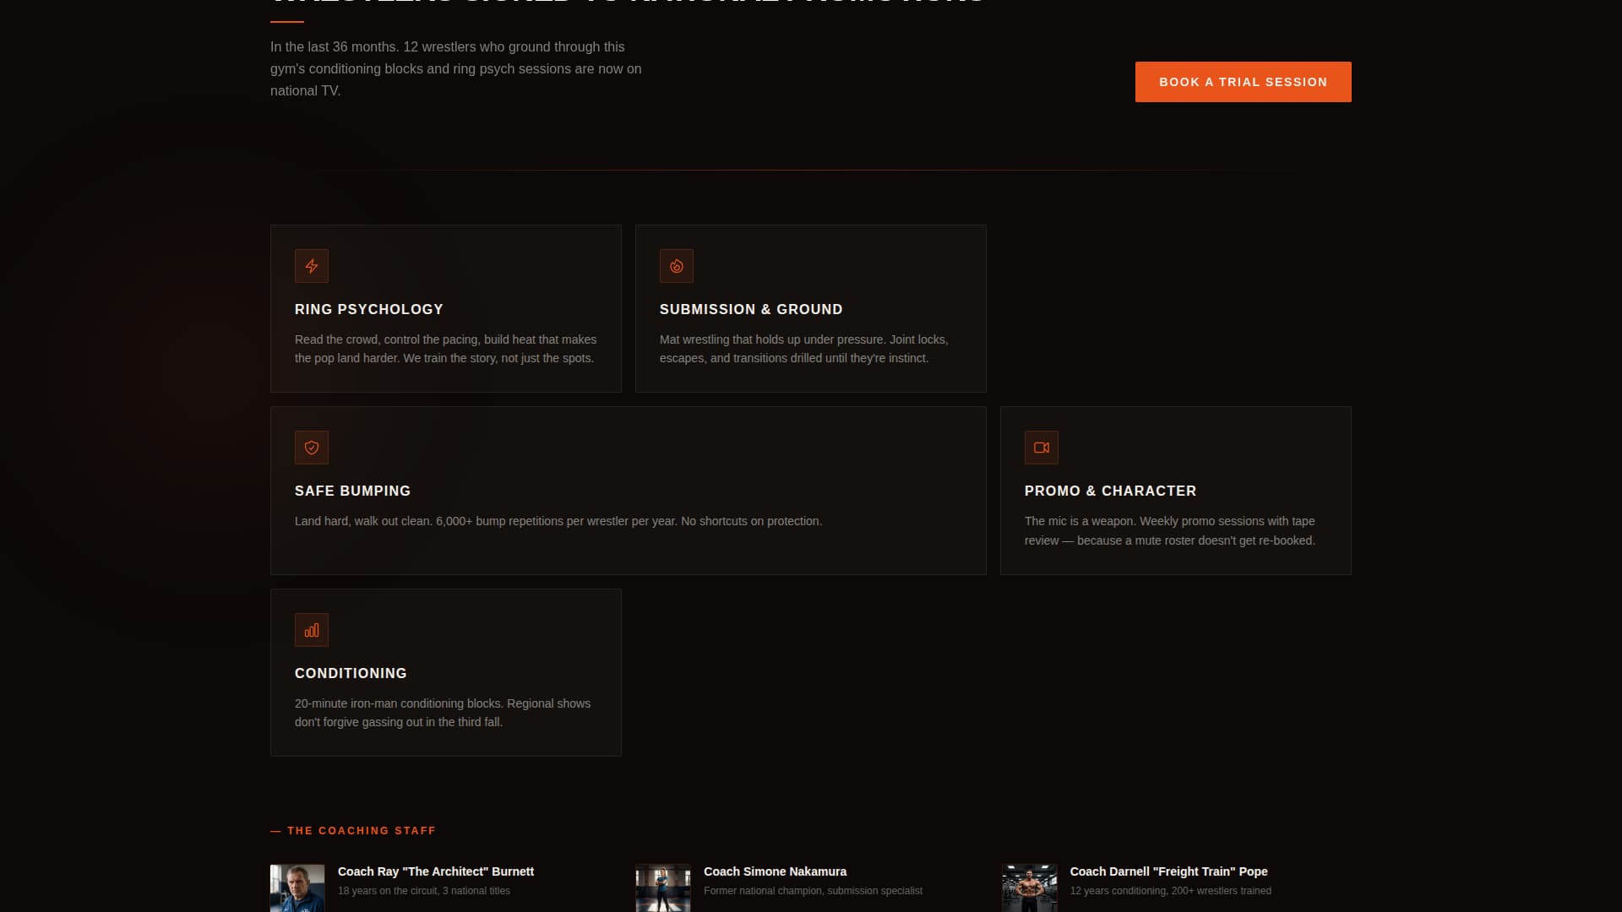Click the video camera Promo & Character icon
The height and width of the screenshot is (912, 1622).
click(1042, 448)
